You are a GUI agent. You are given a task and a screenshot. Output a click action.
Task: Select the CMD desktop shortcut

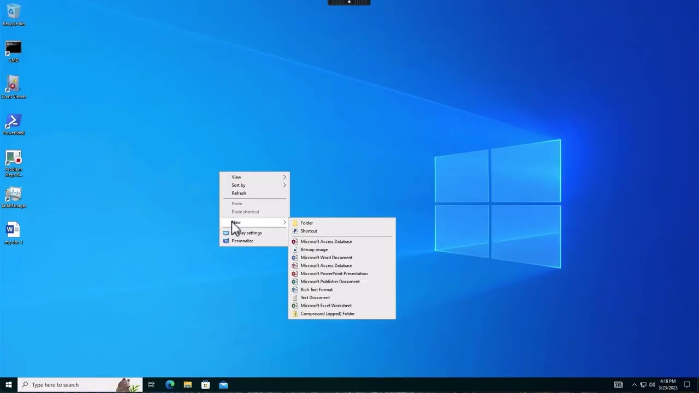(14, 51)
